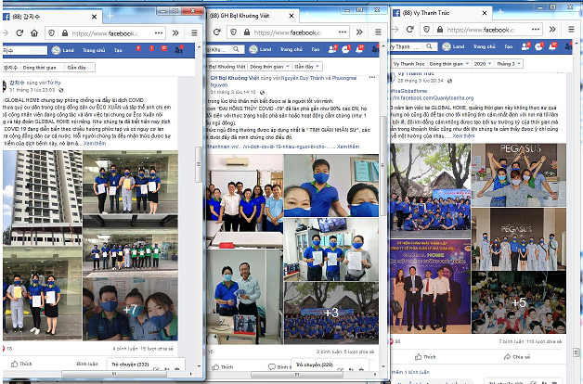This screenshot has width=583, height=384.
Task: Reload page in middle Firefox window
Action: click(x=216, y=32)
